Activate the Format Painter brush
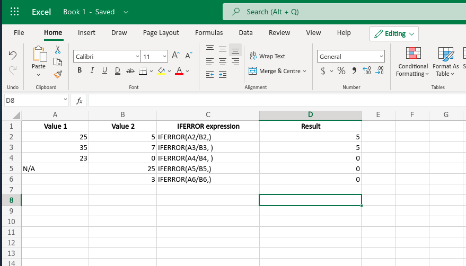This screenshot has width=466, height=266. pyautogui.click(x=58, y=74)
